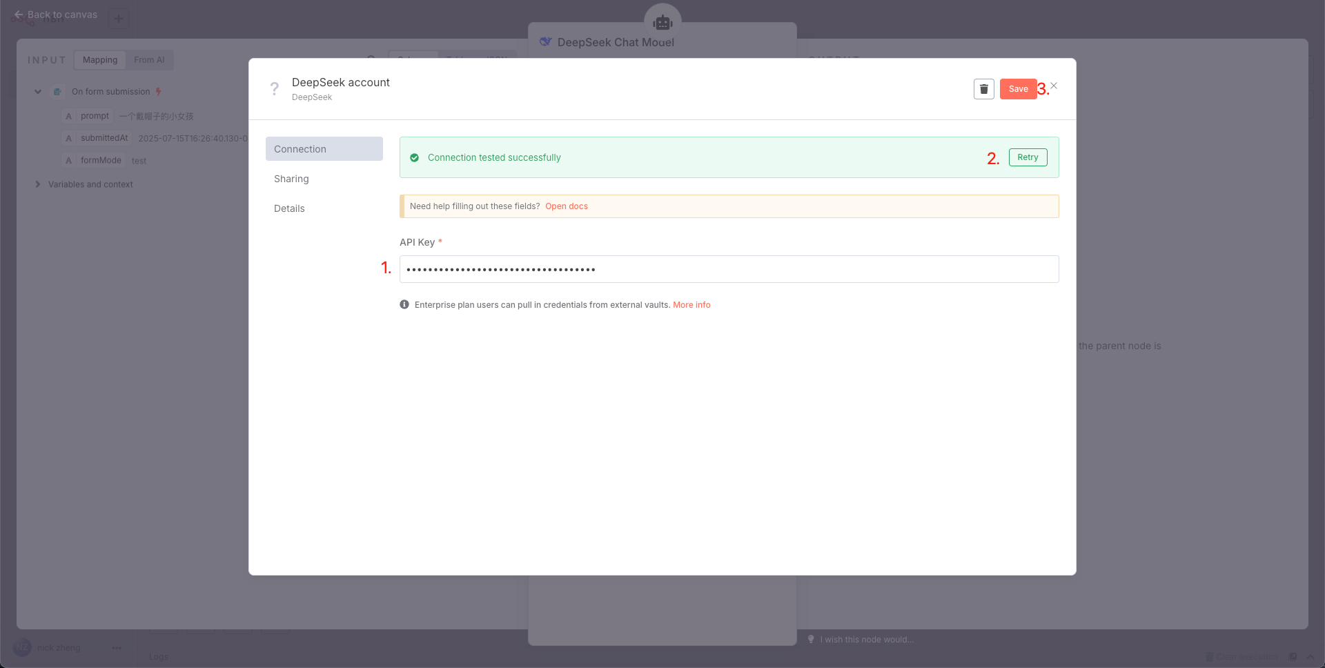The height and width of the screenshot is (668, 1325).
Task: Click the DeepSeek Chat Model node title
Action: click(x=616, y=42)
